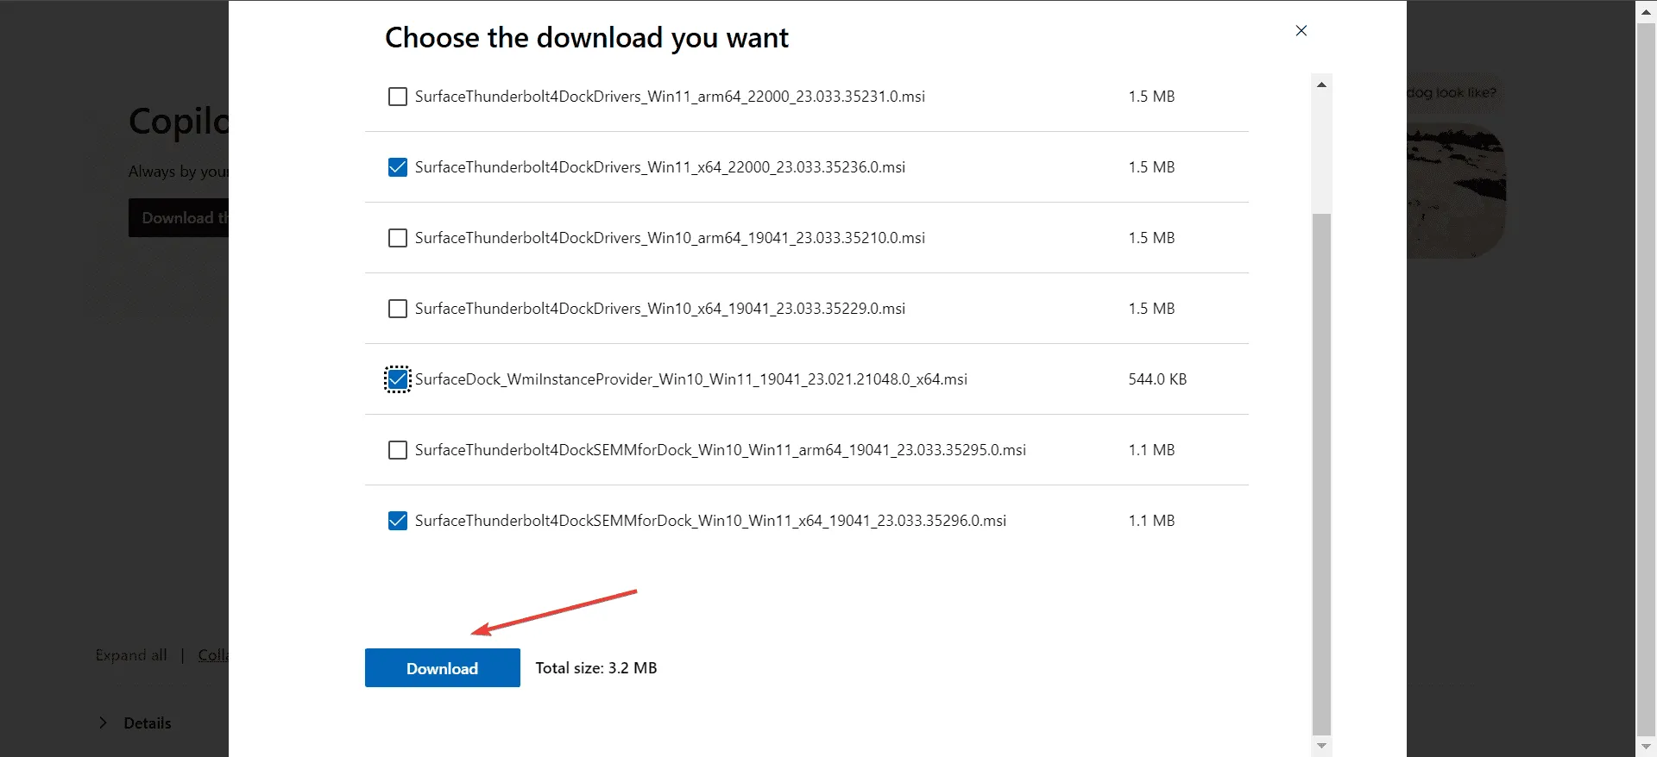Check the SEMMforDock arm64 checkbox
The image size is (1657, 757).
pyautogui.click(x=398, y=450)
